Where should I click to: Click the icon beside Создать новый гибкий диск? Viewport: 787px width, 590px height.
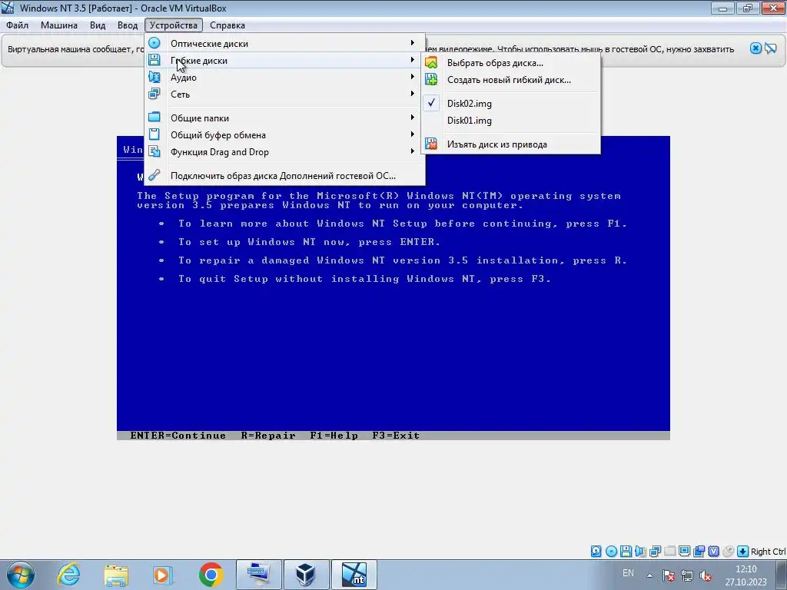(431, 79)
